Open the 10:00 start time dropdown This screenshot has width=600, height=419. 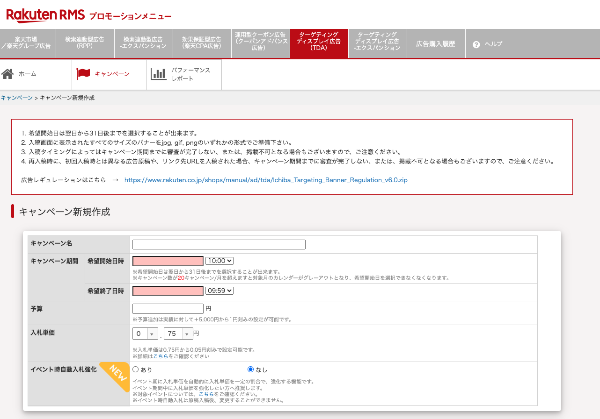coord(219,261)
